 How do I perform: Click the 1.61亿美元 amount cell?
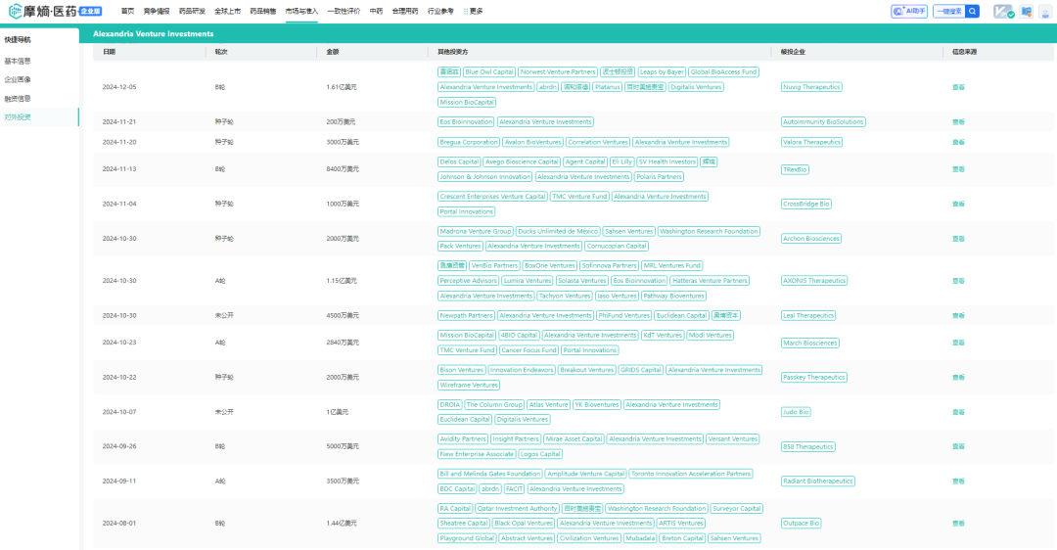tap(342, 87)
